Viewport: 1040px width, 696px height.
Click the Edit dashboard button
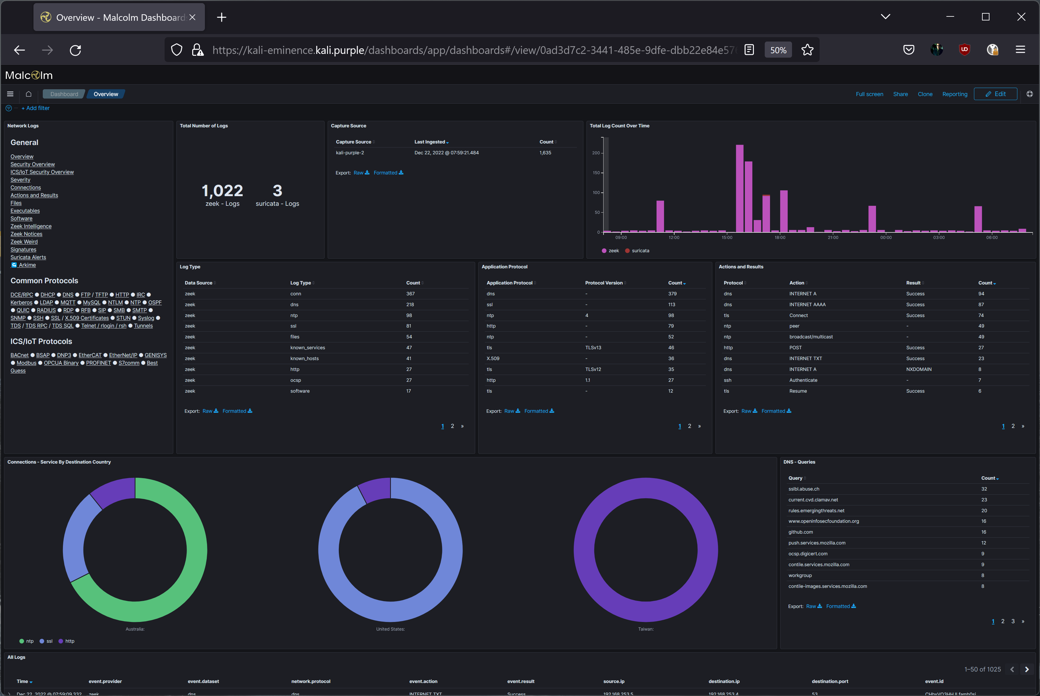(995, 94)
